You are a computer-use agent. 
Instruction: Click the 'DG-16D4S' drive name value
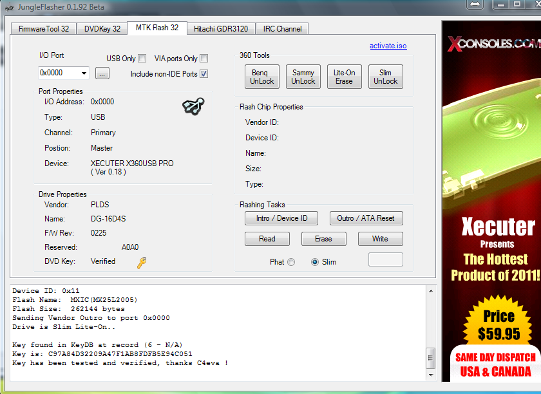[x=108, y=219]
